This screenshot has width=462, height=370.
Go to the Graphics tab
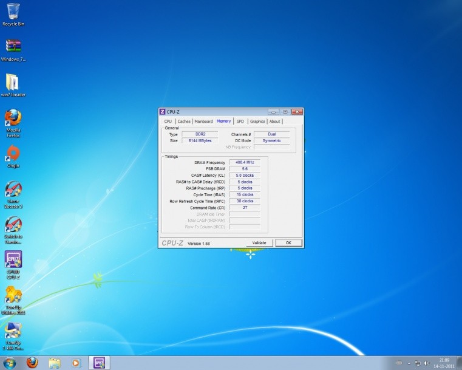[x=257, y=122]
